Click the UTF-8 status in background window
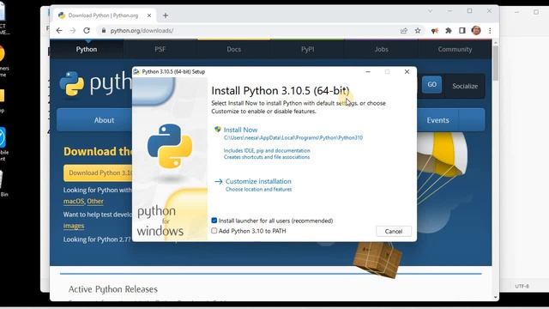 pyautogui.click(x=522, y=286)
